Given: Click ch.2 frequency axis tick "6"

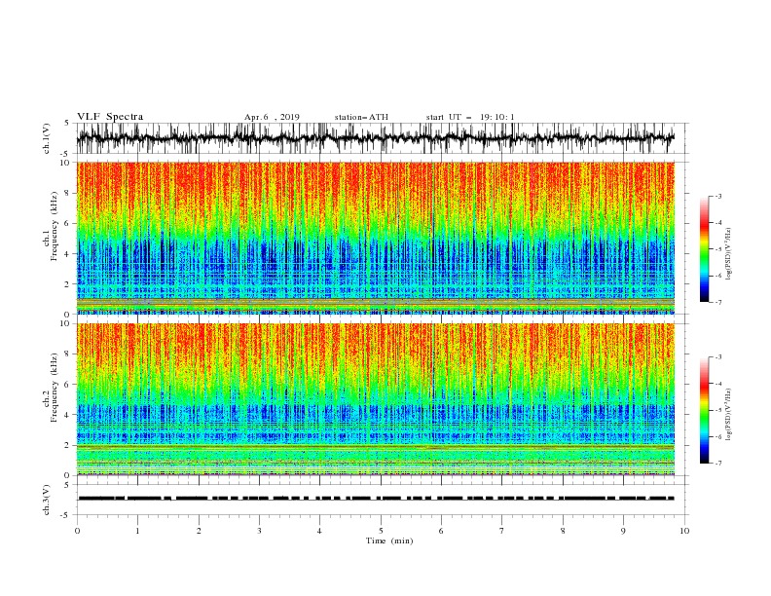Looking at the screenshot, I should (x=67, y=384).
